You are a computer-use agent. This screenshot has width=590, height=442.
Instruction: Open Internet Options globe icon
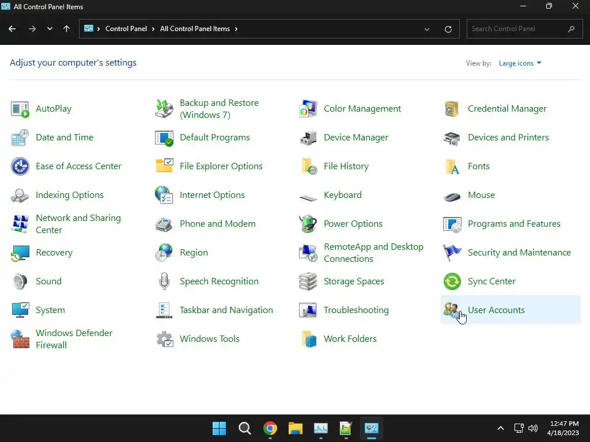pos(164,195)
